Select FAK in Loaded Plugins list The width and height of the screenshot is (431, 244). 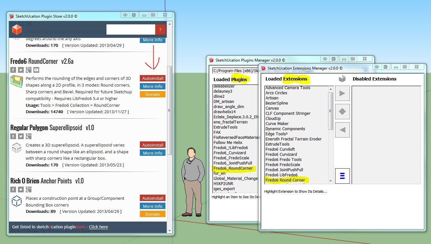[x=217, y=132]
